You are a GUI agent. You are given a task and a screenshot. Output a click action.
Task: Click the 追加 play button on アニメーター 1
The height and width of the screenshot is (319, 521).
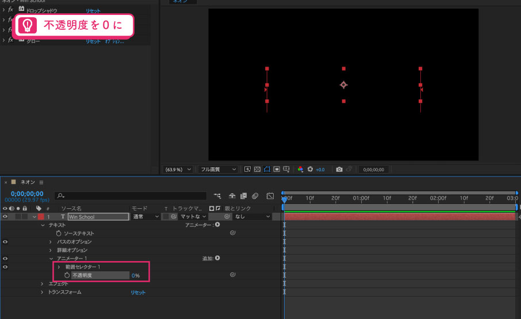click(x=217, y=258)
